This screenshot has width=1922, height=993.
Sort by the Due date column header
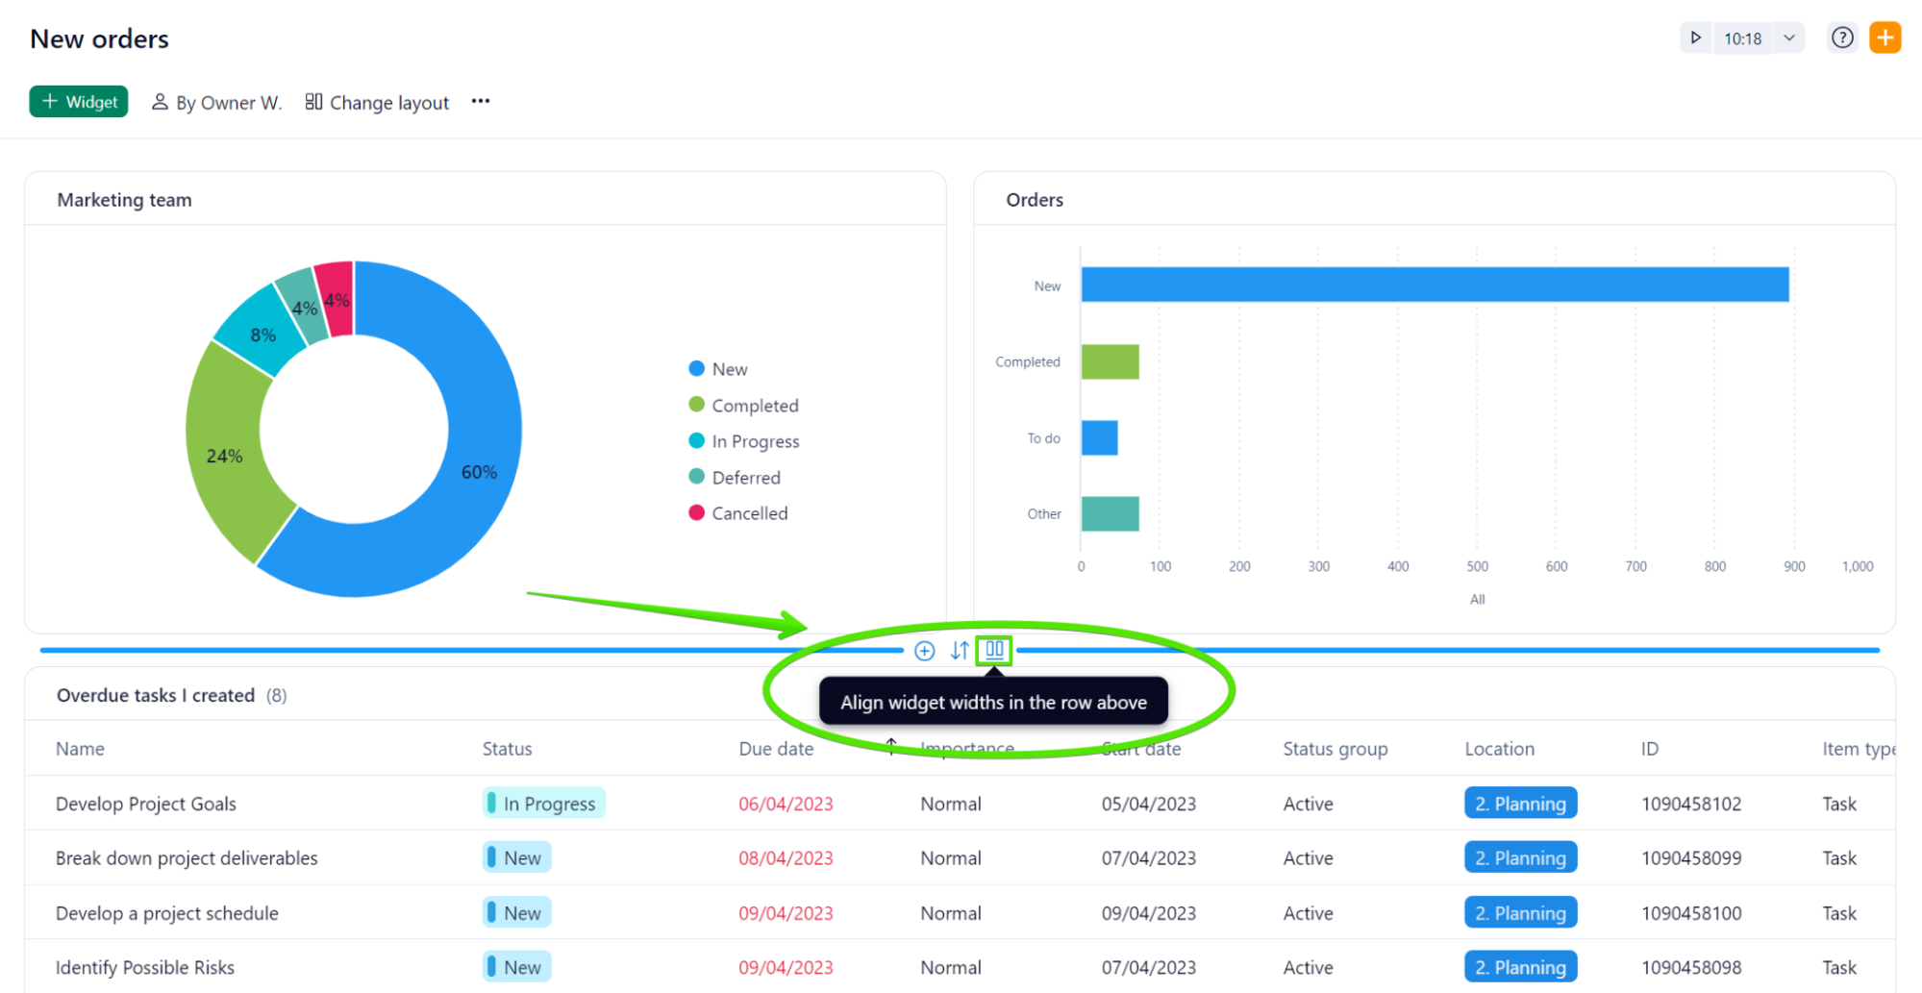click(x=776, y=749)
